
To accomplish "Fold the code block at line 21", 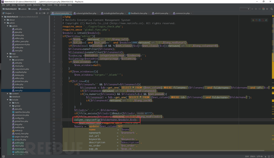I will click(61, 81).
